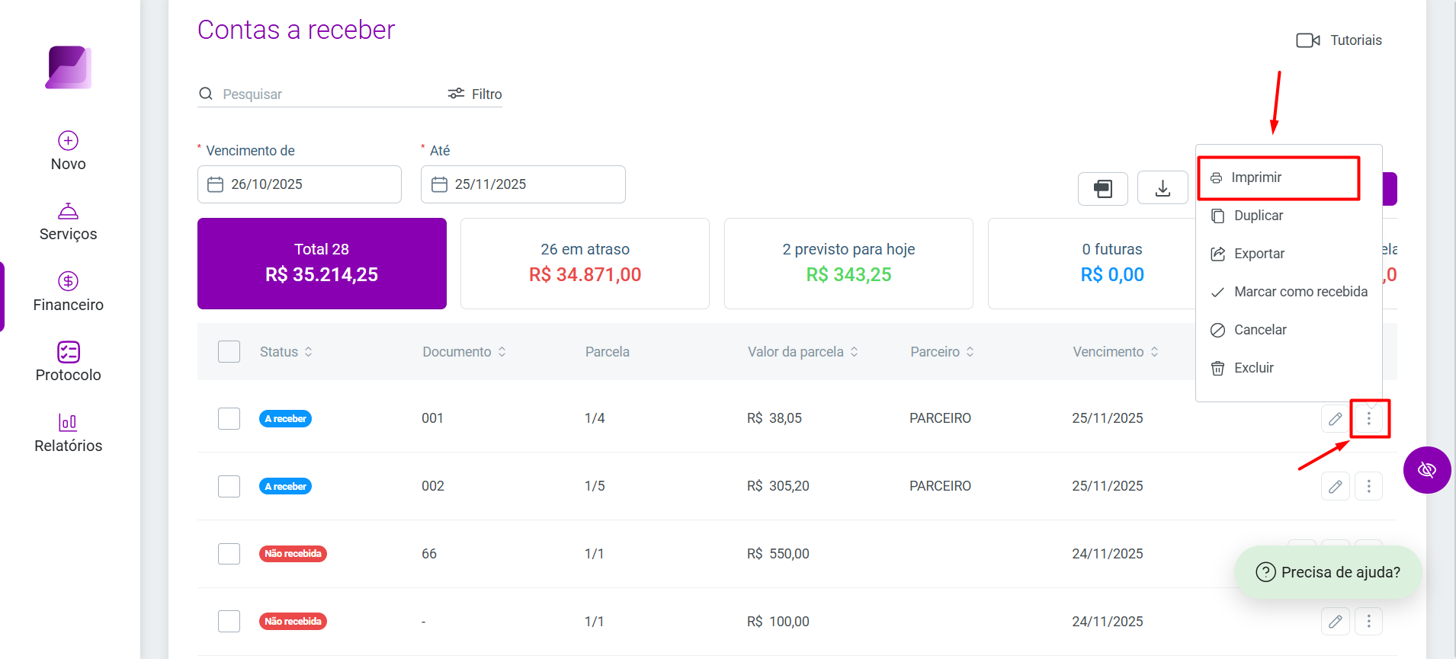Open the Protocolo checklist icon
Screen dimensions: 1456x659
[x=68, y=351]
